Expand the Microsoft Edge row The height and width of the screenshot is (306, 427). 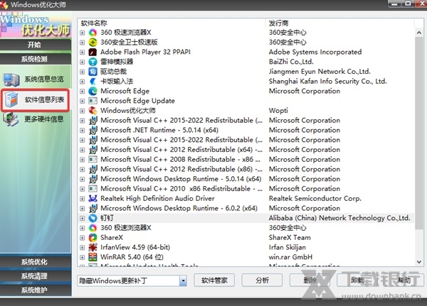(x=83, y=92)
